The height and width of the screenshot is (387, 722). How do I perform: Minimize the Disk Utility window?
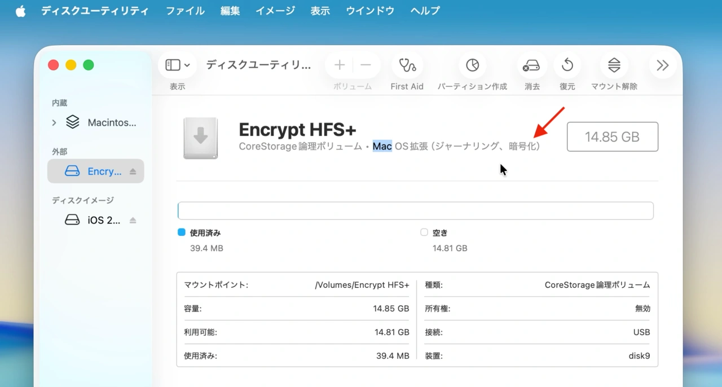[x=71, y=65]
